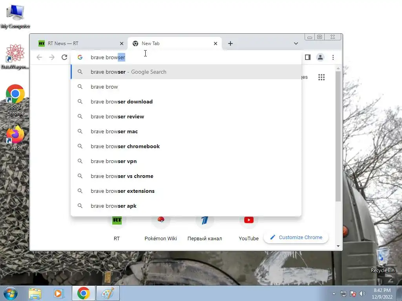Select the Recycle Bin icon

tap(382, 261)
